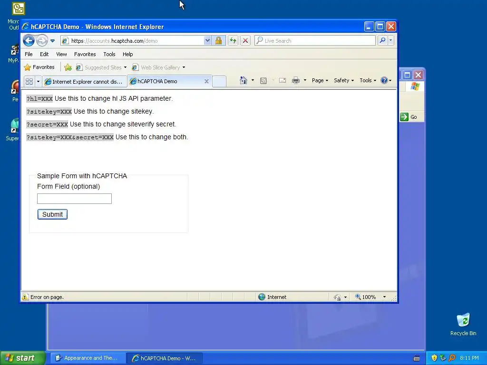Click the Stop loading button
Viewport: 487px width, 365px height.
click(x=245, y=41)
